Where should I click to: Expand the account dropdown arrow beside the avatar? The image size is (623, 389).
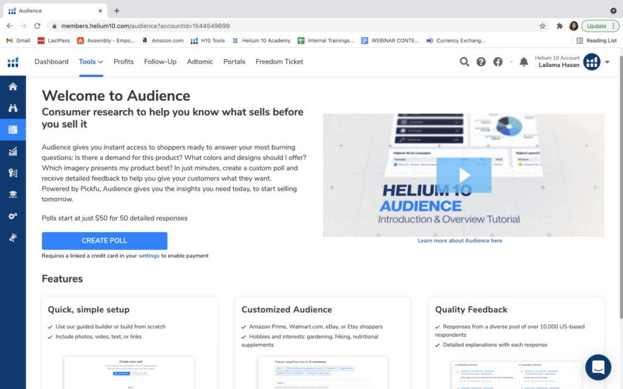(x=607, y=62)
